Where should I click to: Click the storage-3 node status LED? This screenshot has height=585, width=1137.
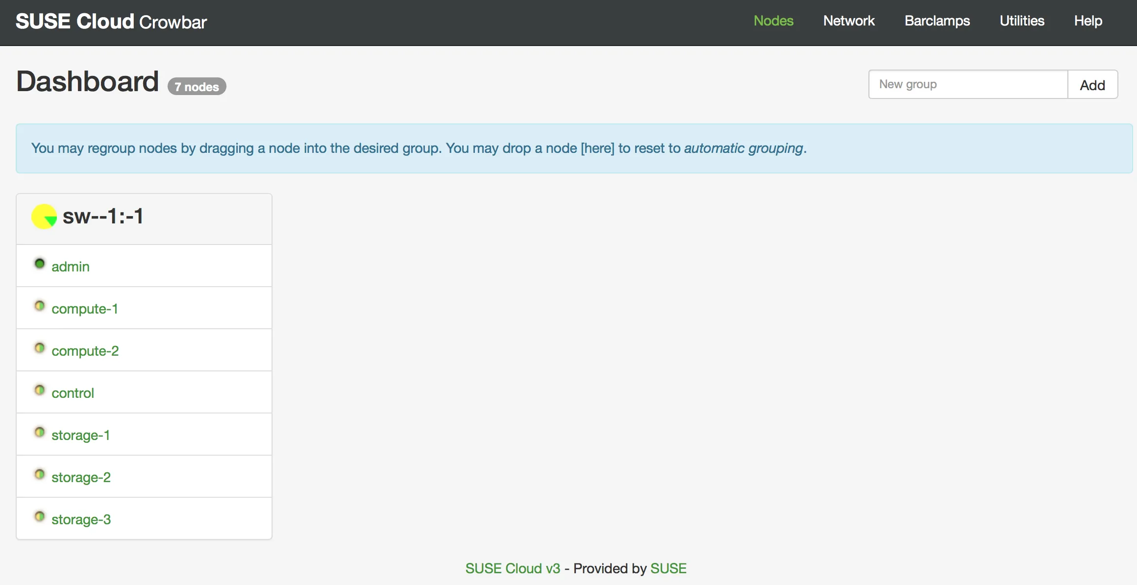click(x=40, y=516)
